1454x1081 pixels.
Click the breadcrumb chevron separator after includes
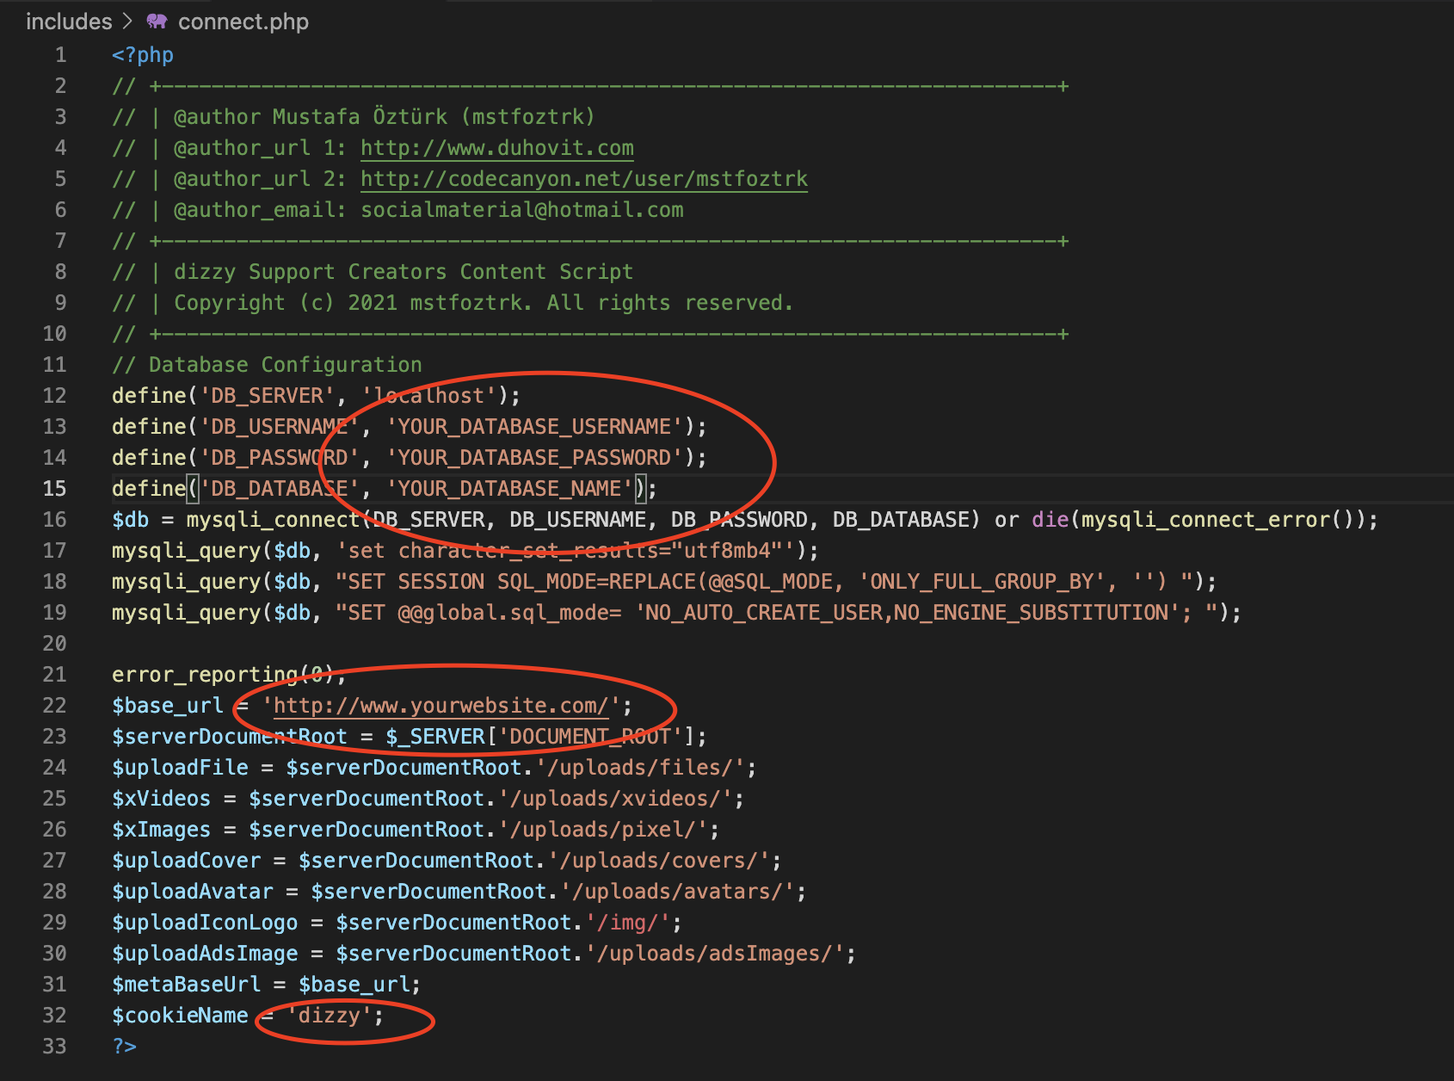128,22
